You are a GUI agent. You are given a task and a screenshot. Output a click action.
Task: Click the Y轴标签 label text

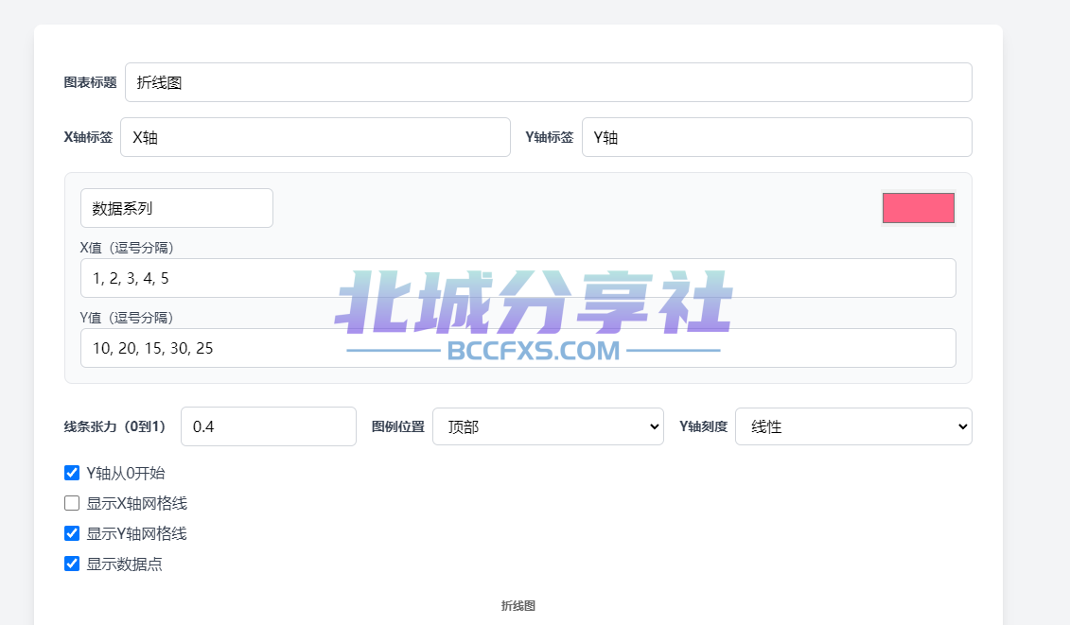(x=550, y=137)
